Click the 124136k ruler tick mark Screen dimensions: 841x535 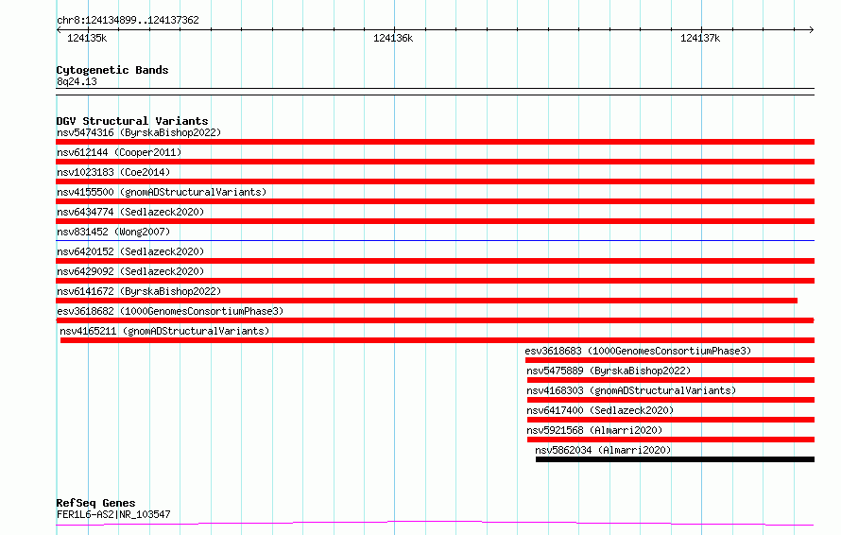coord(394,29)
